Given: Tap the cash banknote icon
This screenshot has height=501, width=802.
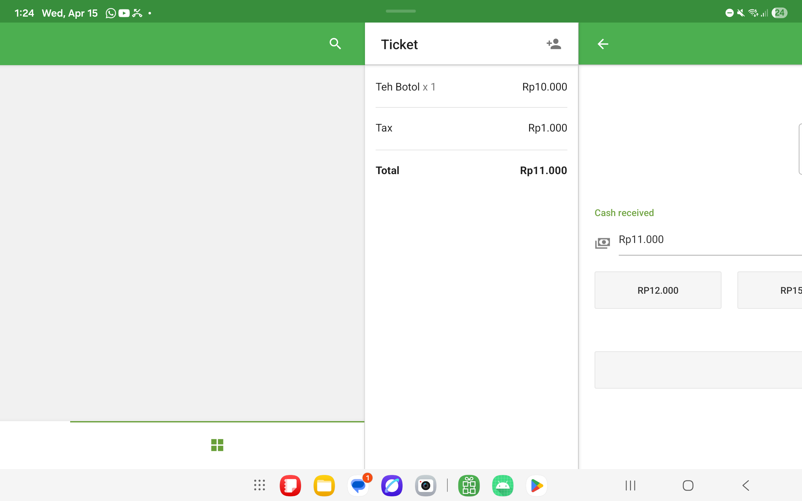Looking at the screenshot, I should (602, 243).
